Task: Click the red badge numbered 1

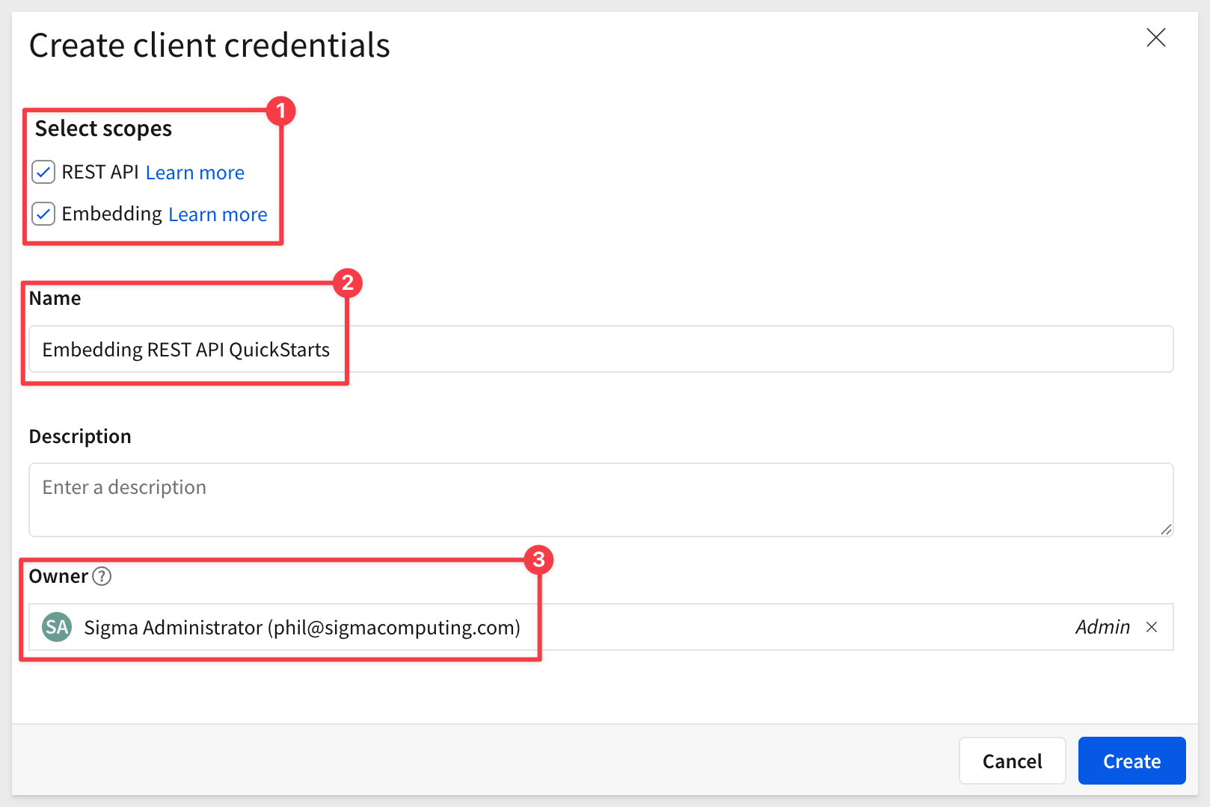Action: tap(281, 111)
